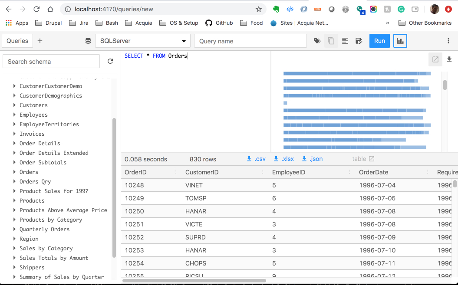Click Sales Totals by Amount row
This screenshot has width=458, height=285.
click(54, 258)
